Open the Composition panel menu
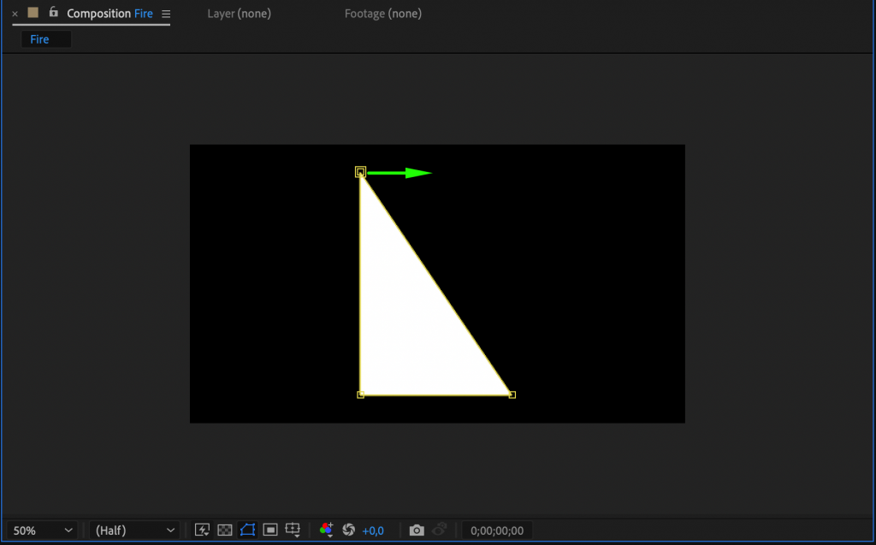 (x=165, y=13)
